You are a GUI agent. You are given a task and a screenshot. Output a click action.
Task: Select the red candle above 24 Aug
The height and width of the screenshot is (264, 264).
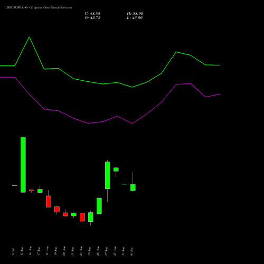pyautogui.click(x=82, y=217)
